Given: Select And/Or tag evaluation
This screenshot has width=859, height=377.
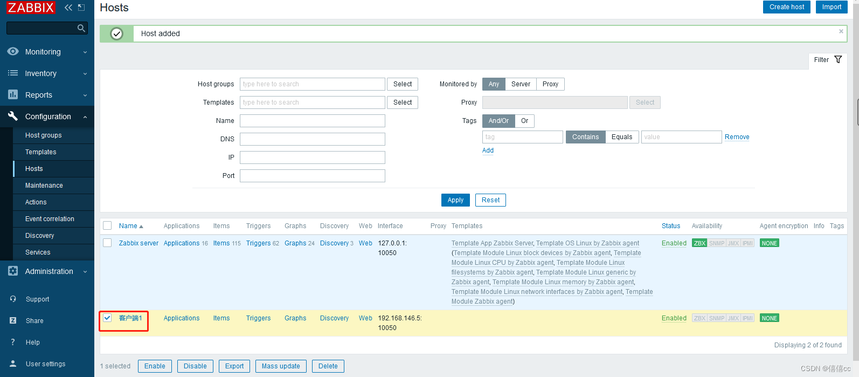Looking at the screenshot, I should point(498,121).
